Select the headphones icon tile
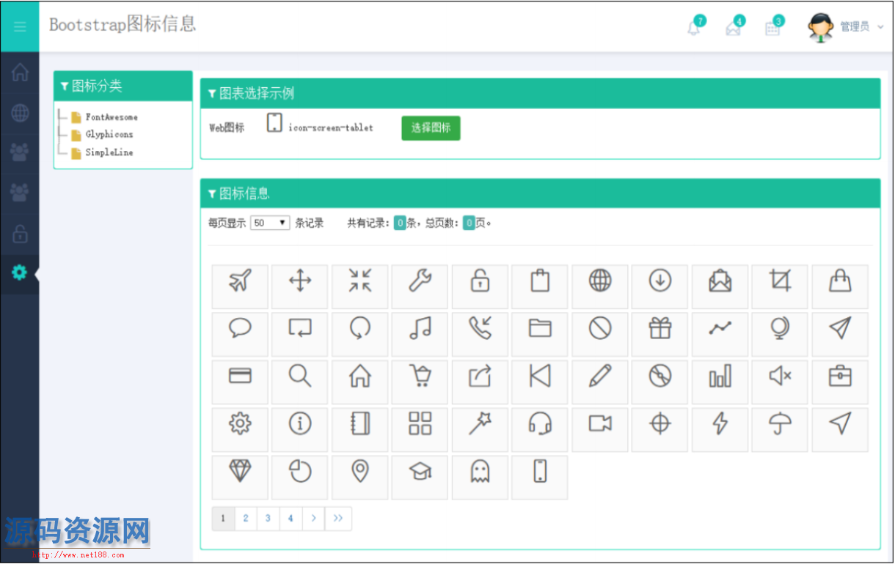The image size is (895, 564). click(540, 429)
